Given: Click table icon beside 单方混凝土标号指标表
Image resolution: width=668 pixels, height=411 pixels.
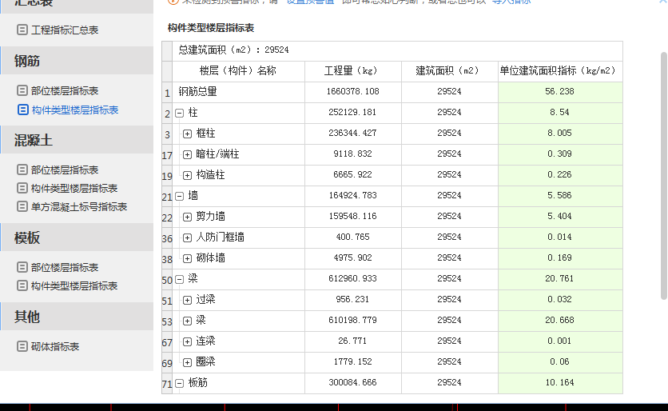Looking at the screenshot, I should (22, 206).
